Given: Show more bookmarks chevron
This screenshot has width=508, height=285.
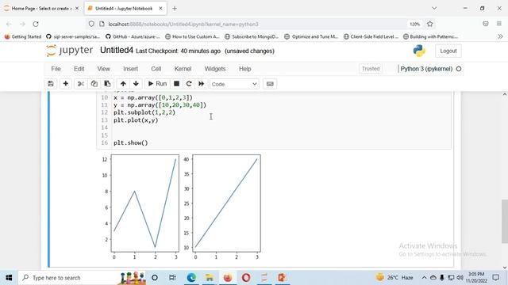Looking at the screenshot, I should [x=500, y=36].
